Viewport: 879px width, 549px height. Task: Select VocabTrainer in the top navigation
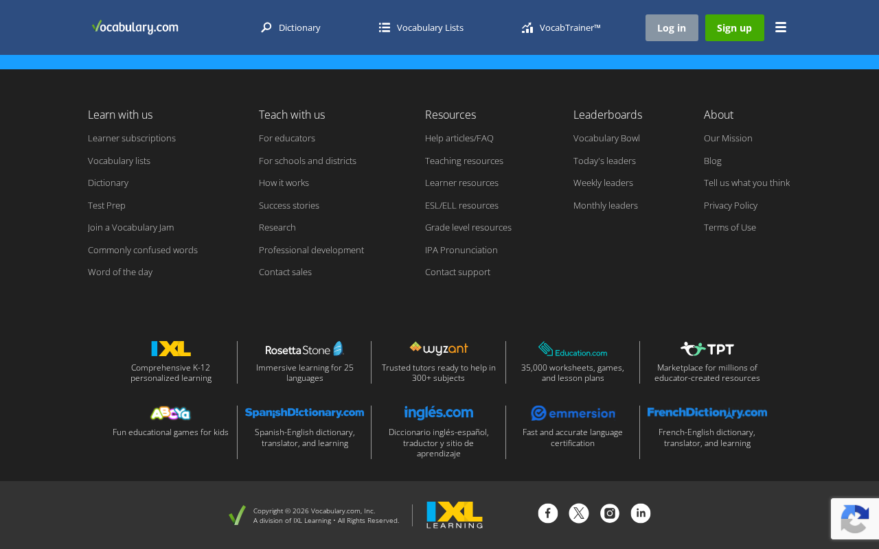coord(561,27)
